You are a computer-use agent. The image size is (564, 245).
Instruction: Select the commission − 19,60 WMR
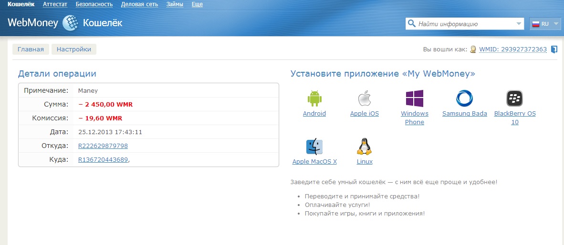click(100, 118)
